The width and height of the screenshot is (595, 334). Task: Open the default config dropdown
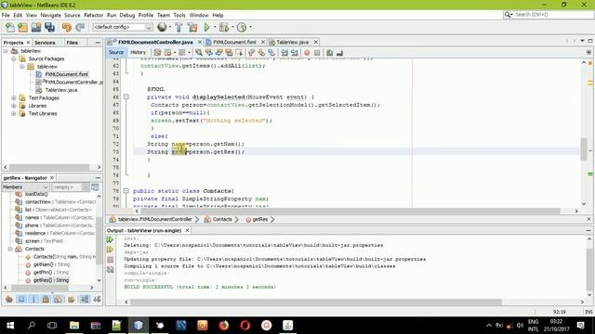(x=123, y=27)
